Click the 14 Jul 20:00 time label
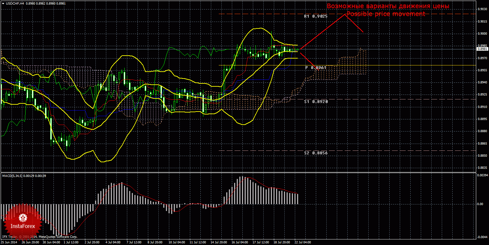The image size is (489, 245). click(219, 243)
